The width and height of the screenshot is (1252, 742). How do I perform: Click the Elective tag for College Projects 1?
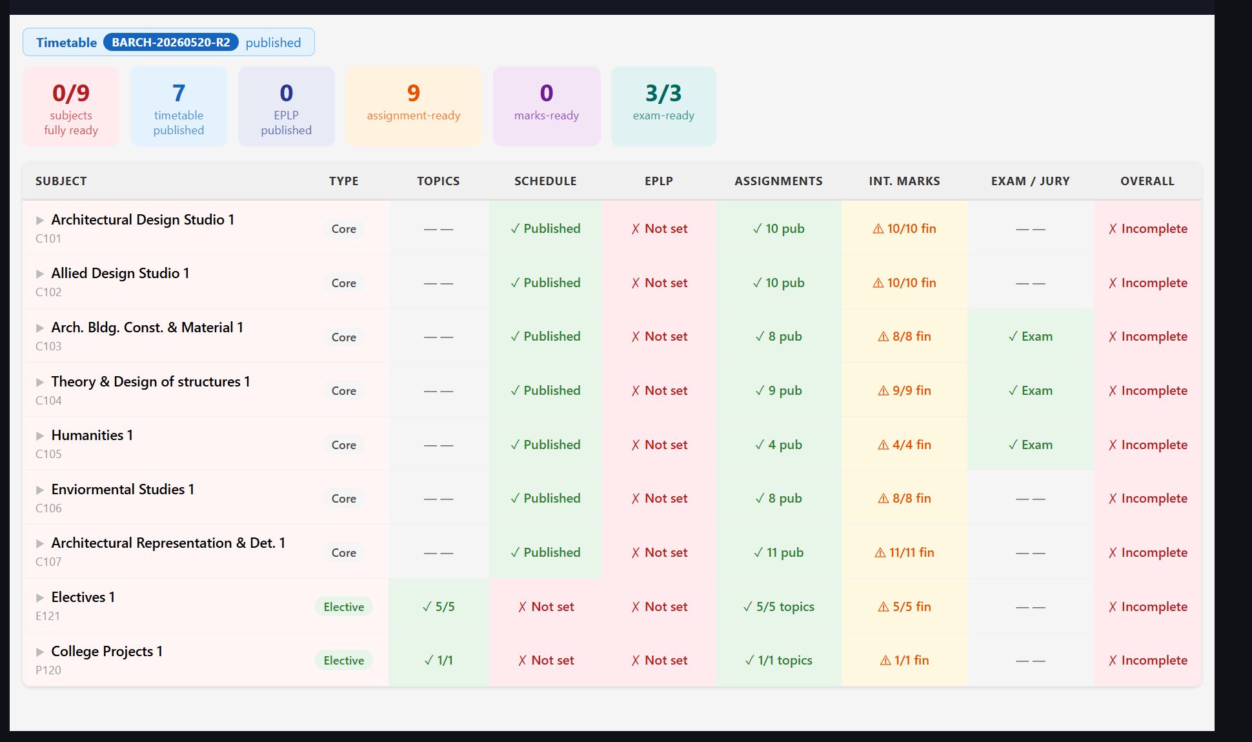[x=344, y=660]
